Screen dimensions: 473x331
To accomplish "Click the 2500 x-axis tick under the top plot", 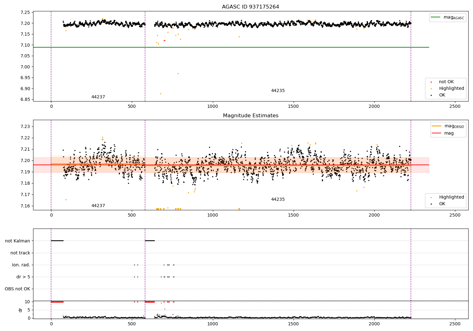I will (x=455, y=107).
